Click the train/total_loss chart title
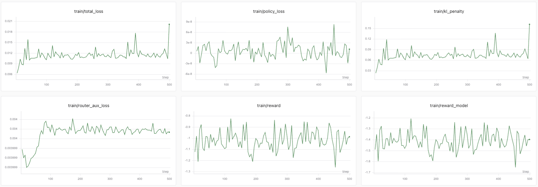The height and width of the screenshot is (187, 538). (x=89, y=11)
